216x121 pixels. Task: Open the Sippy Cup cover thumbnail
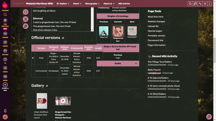104,31
